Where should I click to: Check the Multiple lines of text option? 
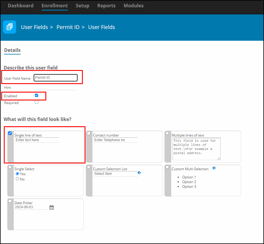167,133
